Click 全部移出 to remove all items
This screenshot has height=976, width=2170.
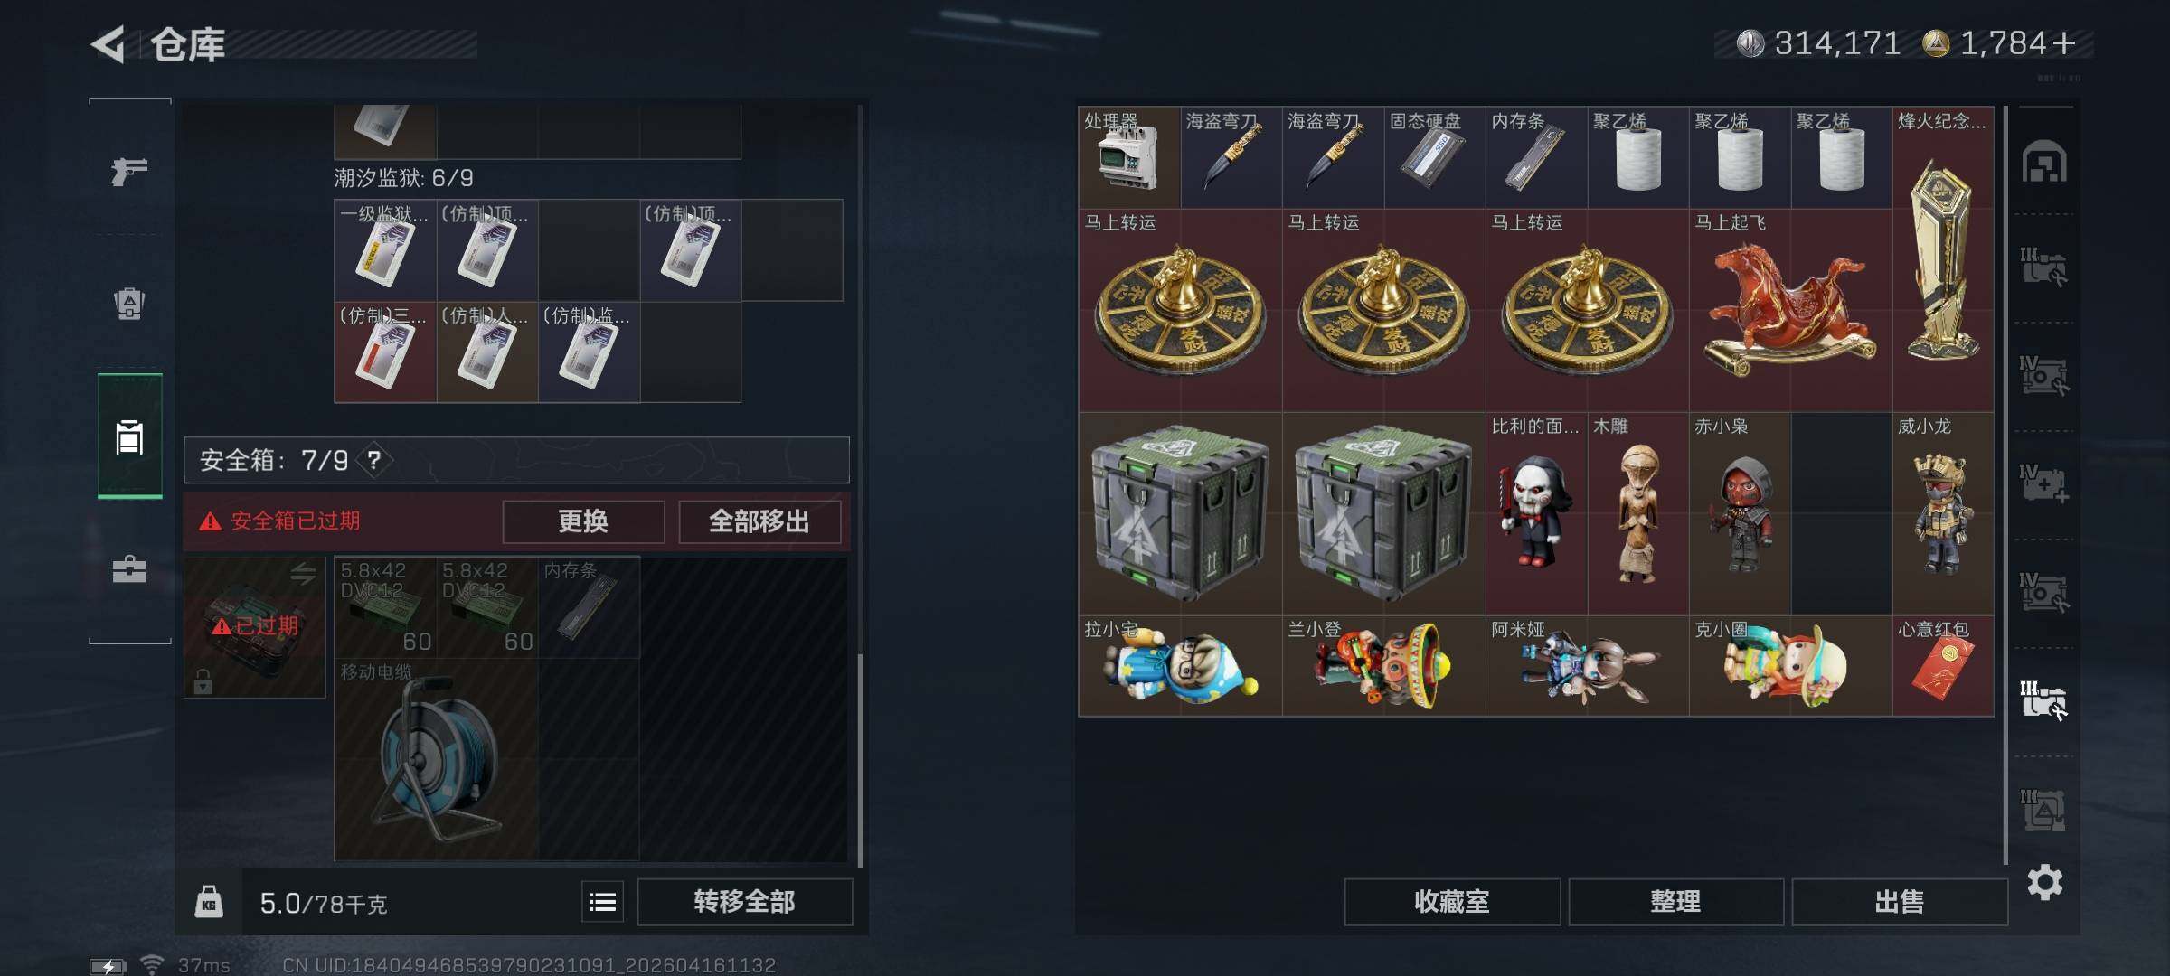(759, 521)
